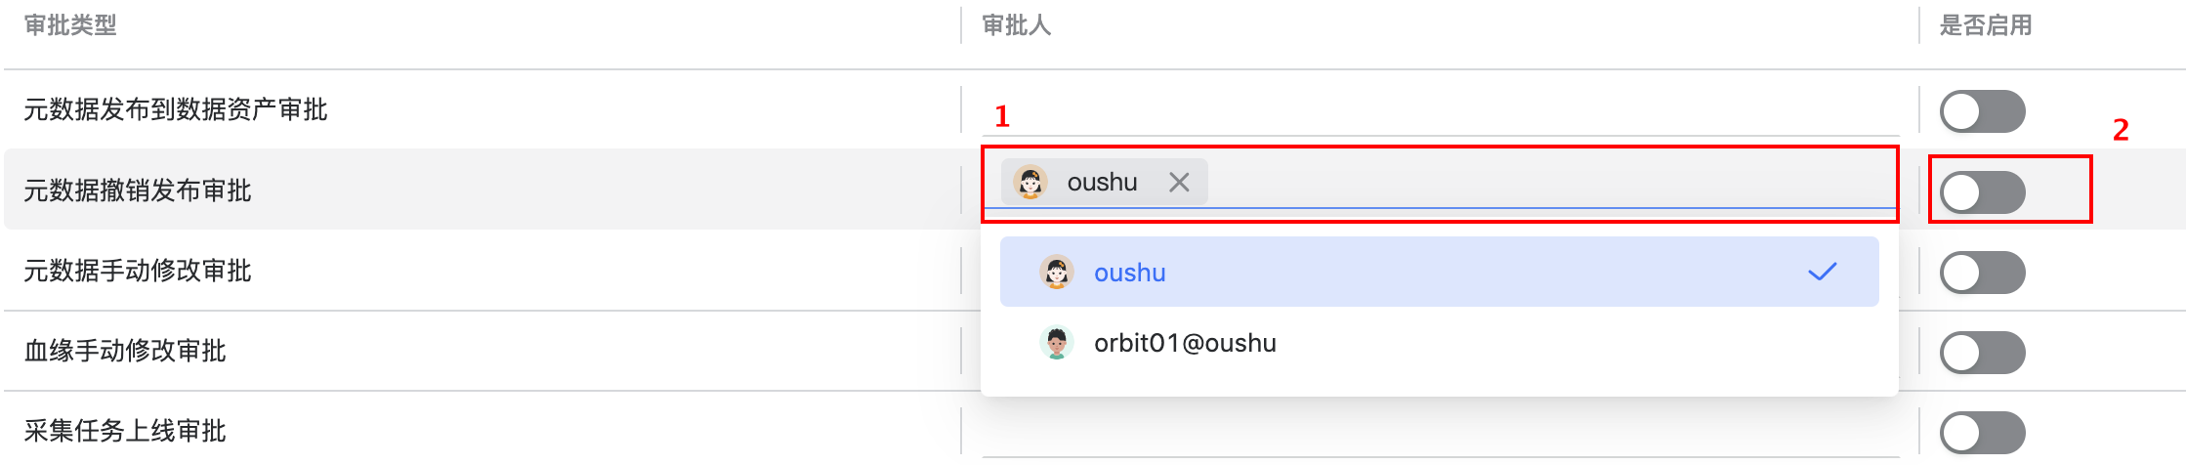Deselect the oushu option in dropdown
The height and width of the screenshot is (465, 2186).
(1440, 272)
